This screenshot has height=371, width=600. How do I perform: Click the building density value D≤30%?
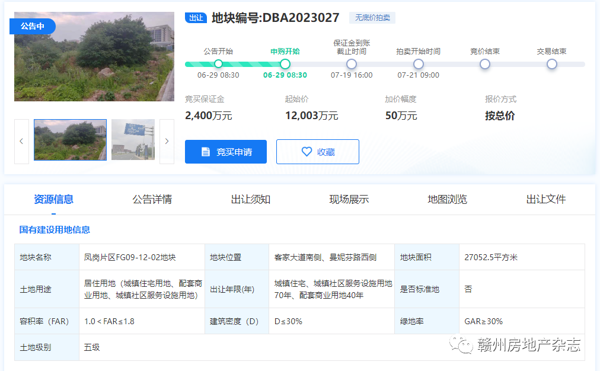coord(288,321)
